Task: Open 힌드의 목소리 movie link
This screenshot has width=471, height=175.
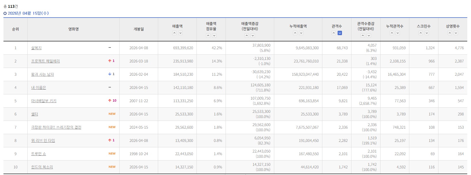Action: click(42, 167)
